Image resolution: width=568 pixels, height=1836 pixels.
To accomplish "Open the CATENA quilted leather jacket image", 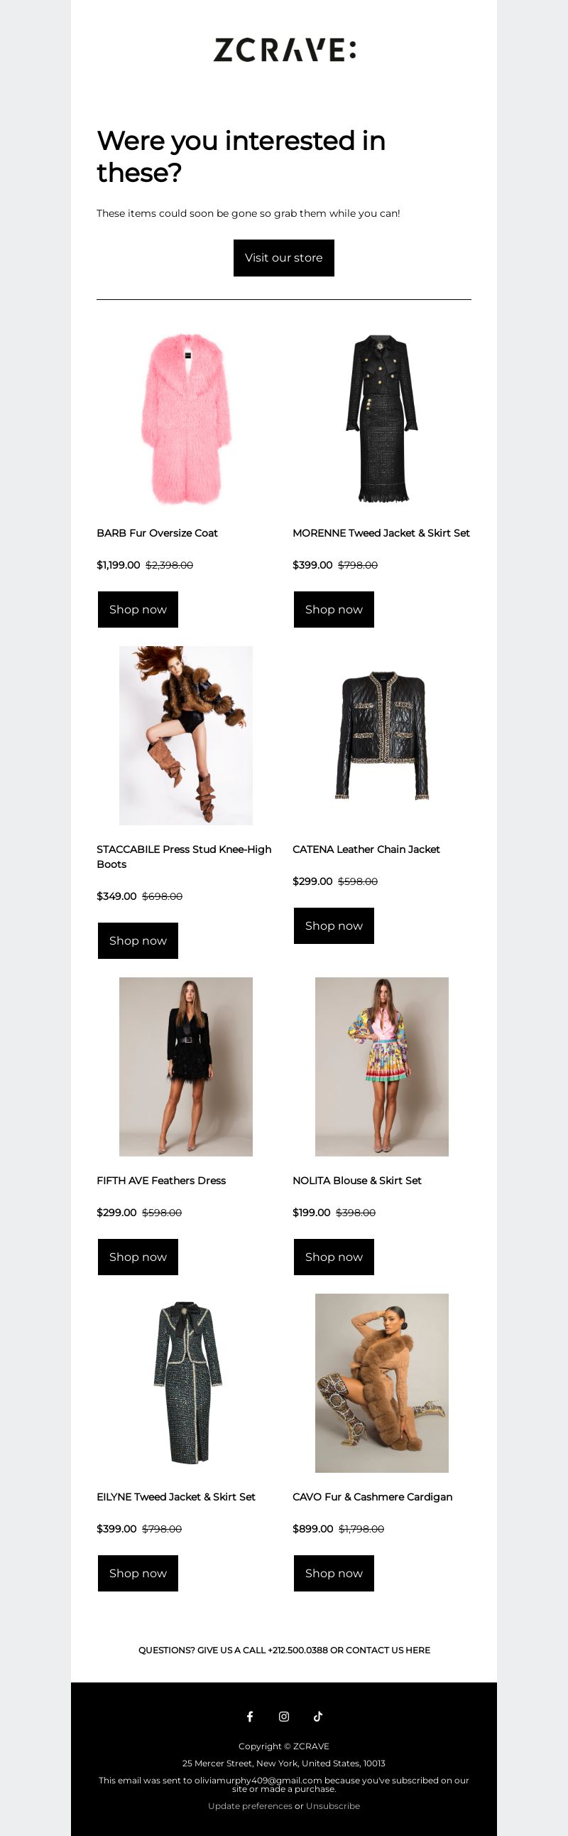I will [382, 736].
